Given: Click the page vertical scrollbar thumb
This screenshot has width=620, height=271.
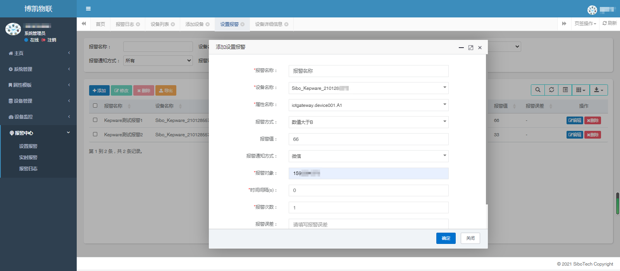Looking at the screenshot, I should click(x=618, y=203).
